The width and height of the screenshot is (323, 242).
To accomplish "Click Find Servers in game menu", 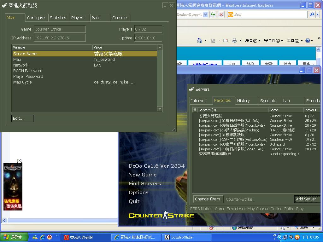I will pyautogui.click(x=145, y=184).
